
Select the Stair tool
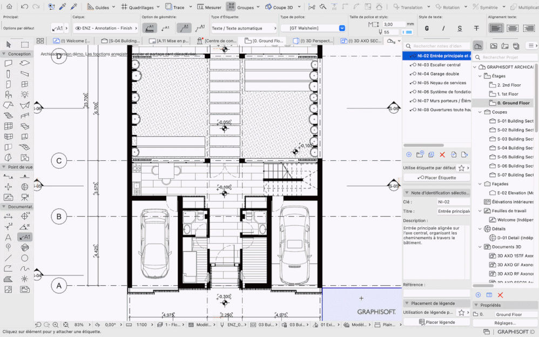[8, 116]
